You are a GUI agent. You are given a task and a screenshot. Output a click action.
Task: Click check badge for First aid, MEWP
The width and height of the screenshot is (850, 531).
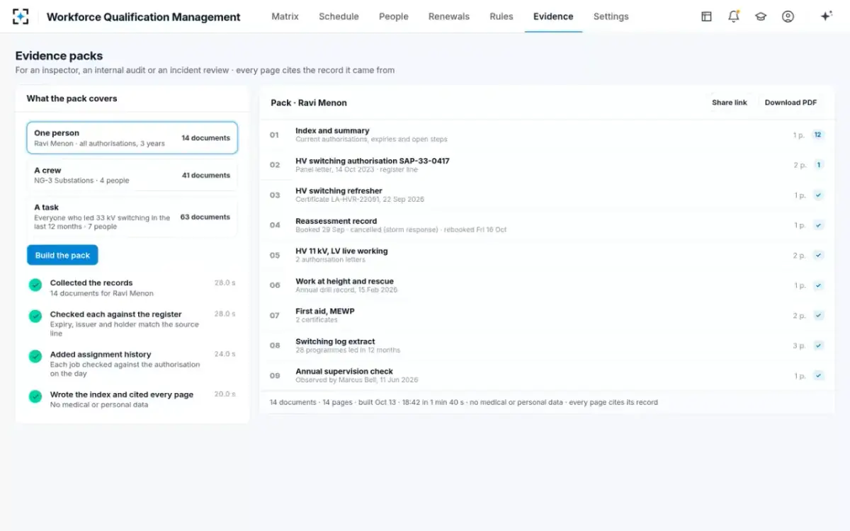coord(818,316)
